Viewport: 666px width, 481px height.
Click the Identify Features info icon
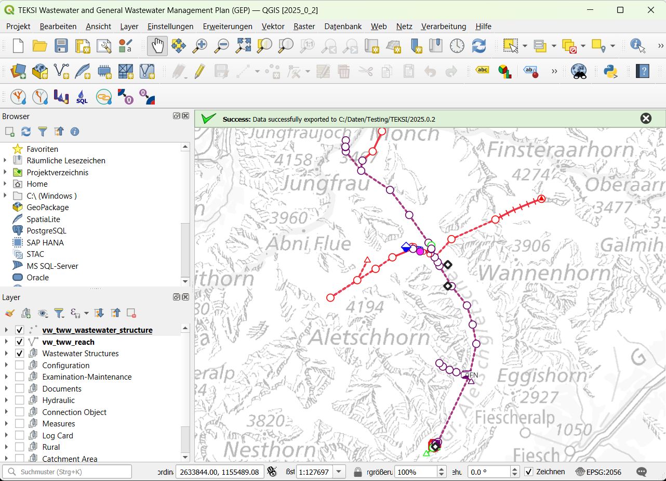pos(637,46)
